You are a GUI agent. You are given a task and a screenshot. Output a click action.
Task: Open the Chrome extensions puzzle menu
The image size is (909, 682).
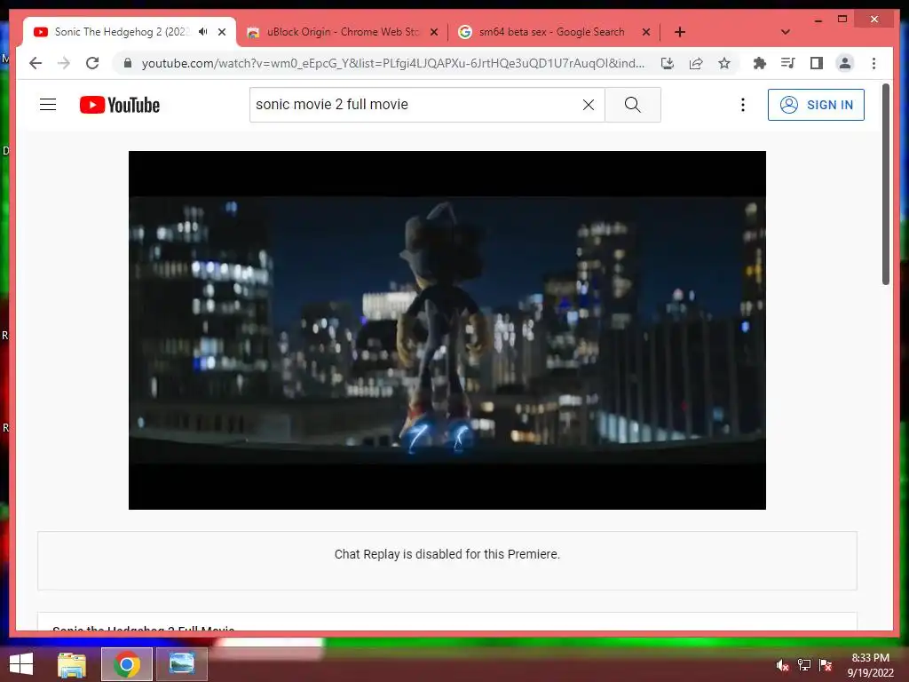pos(760,63)
